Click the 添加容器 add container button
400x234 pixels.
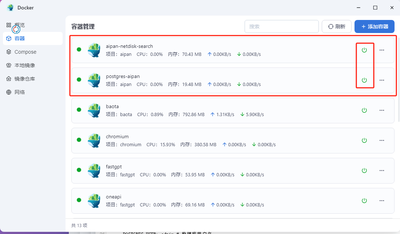(x=374, y=26)
